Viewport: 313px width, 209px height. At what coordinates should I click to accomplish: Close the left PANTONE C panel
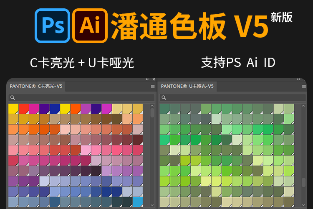pos(154,79)
